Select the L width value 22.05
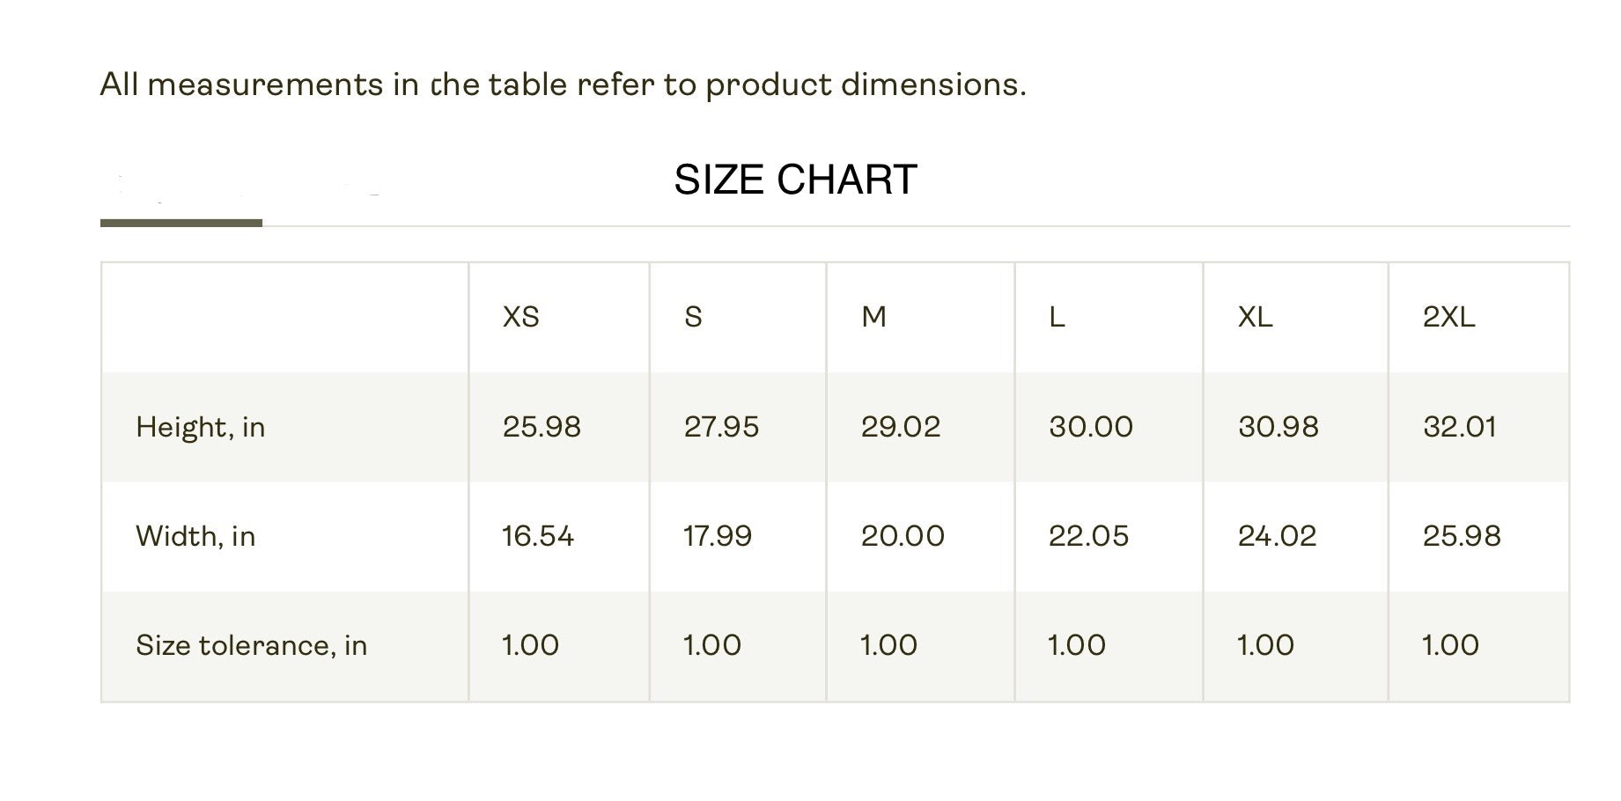 point(1088,536)
